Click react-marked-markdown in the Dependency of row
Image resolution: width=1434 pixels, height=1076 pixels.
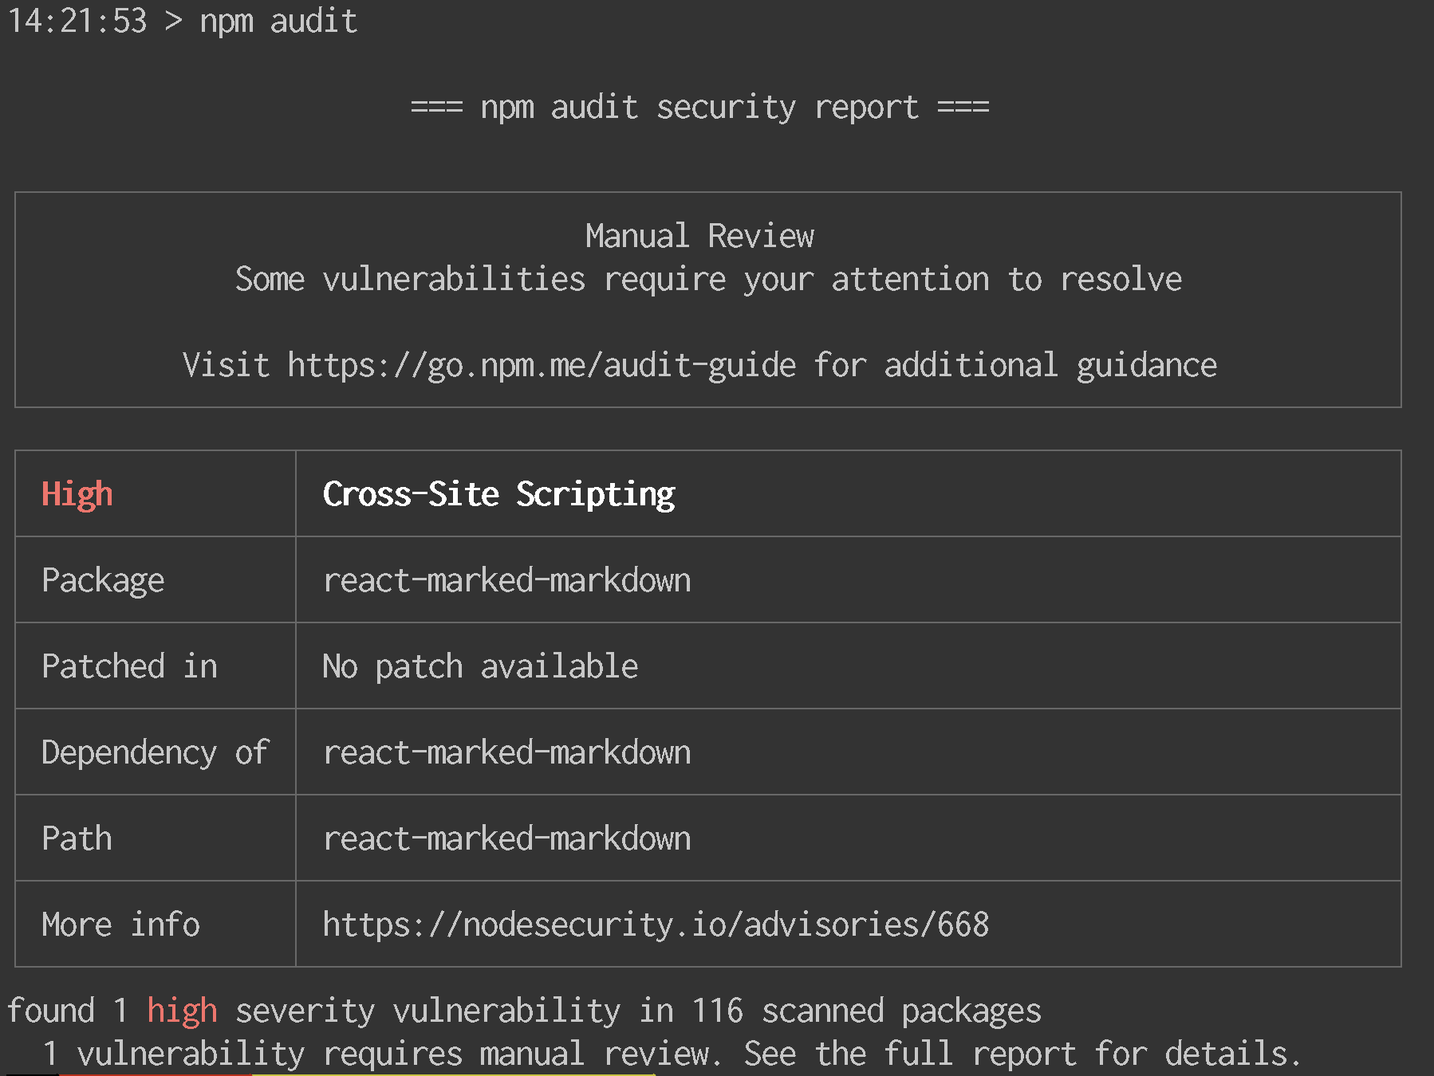[506, 752]
